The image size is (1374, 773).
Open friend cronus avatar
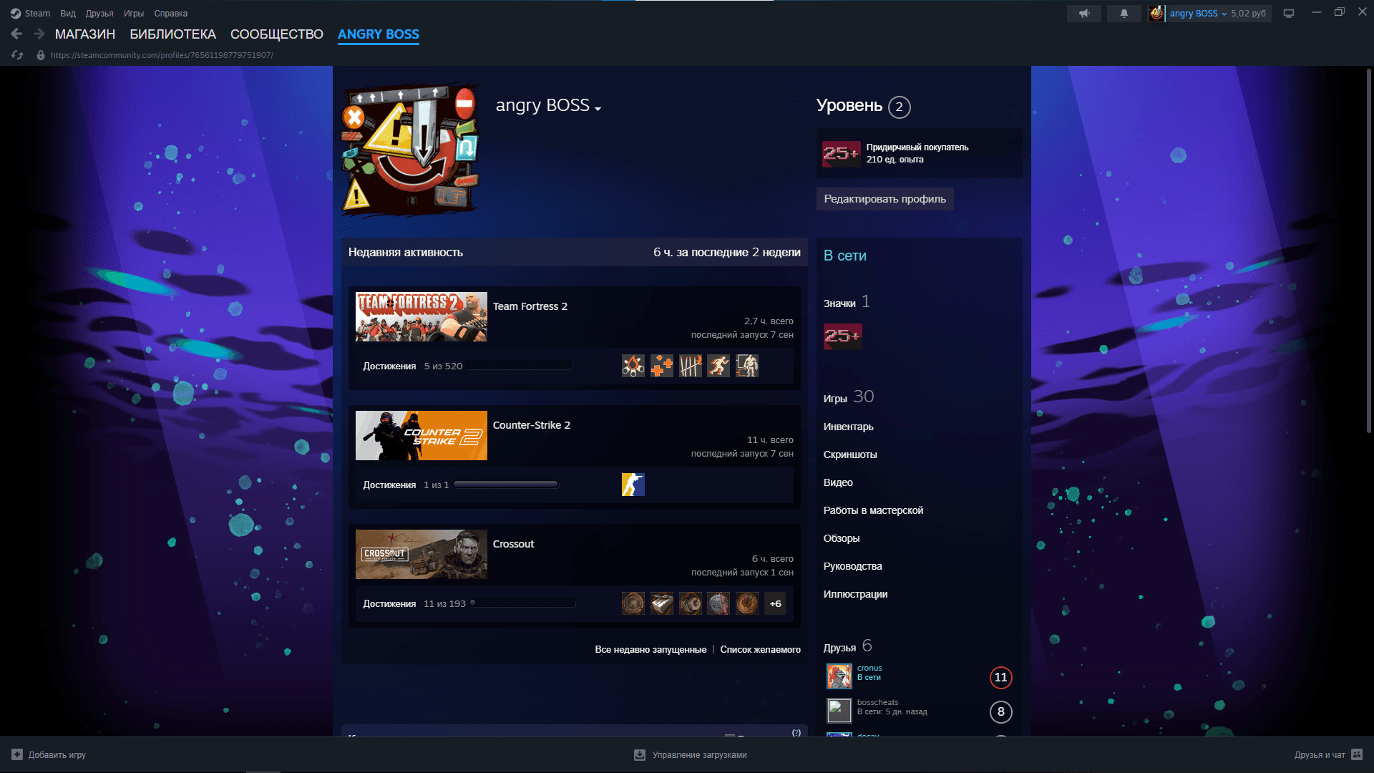(839, 676)
